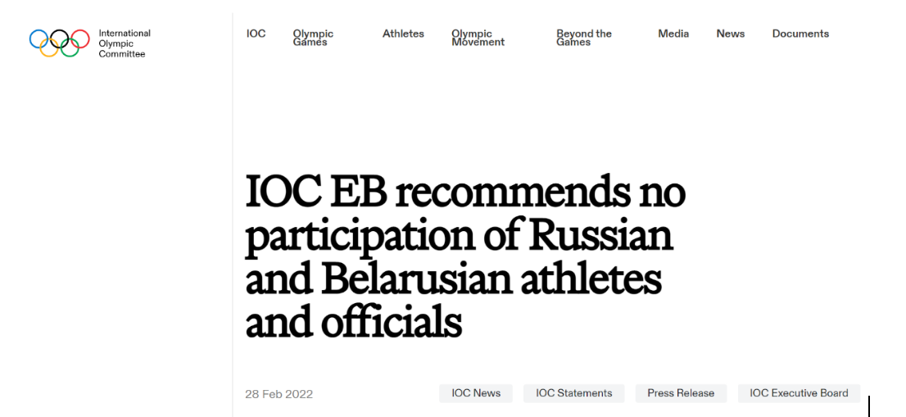
Task: Select the News navigation item
Action: click(731, 34)
